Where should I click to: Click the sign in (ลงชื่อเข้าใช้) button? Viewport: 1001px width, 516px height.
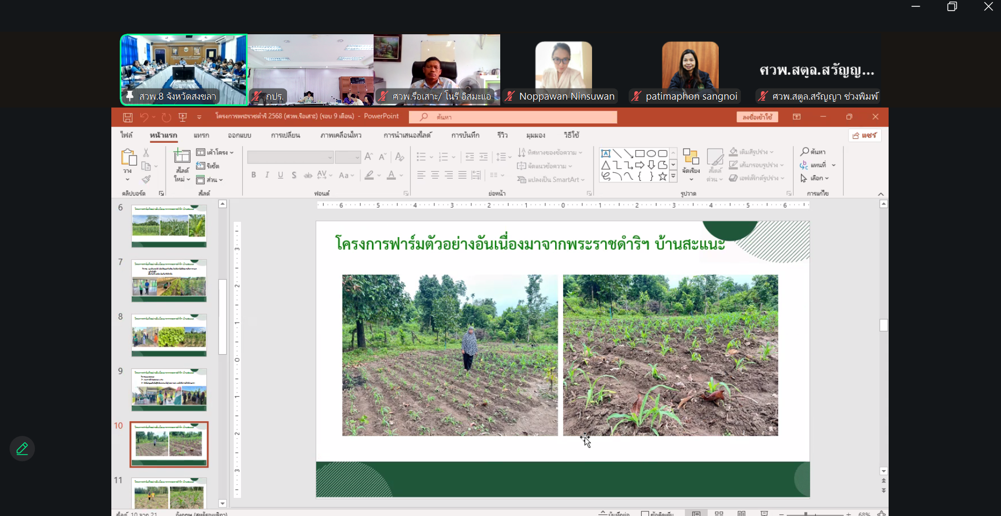click(757, 117)
